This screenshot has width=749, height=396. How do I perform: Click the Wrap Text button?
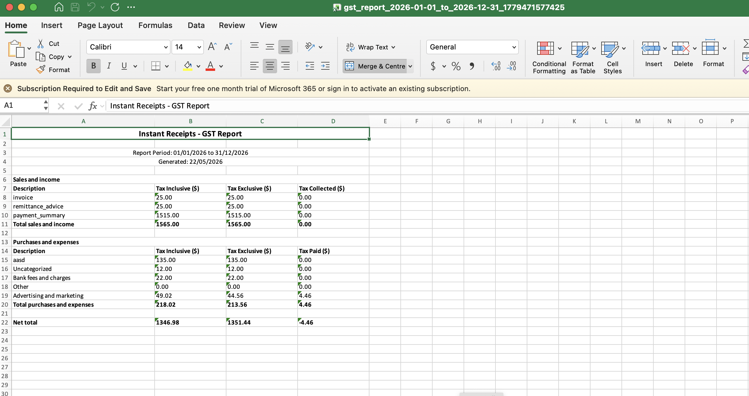[367, 47]
